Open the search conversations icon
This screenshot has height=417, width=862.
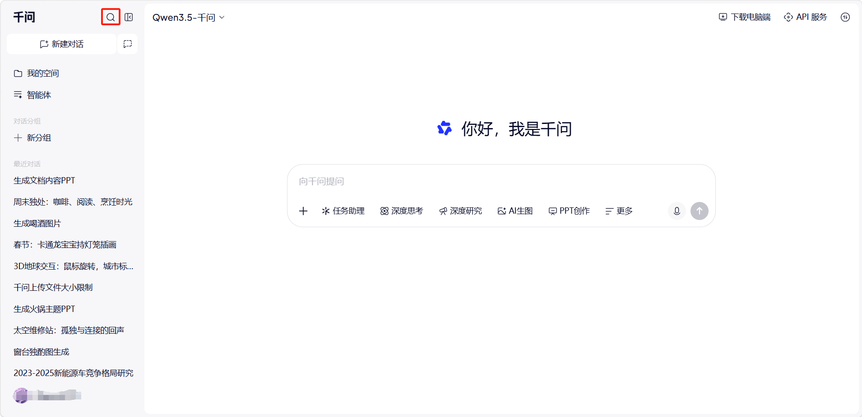pos(111,17)
